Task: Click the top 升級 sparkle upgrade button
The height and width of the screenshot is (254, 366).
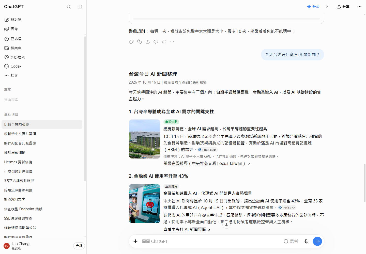Action: point(313,7)
